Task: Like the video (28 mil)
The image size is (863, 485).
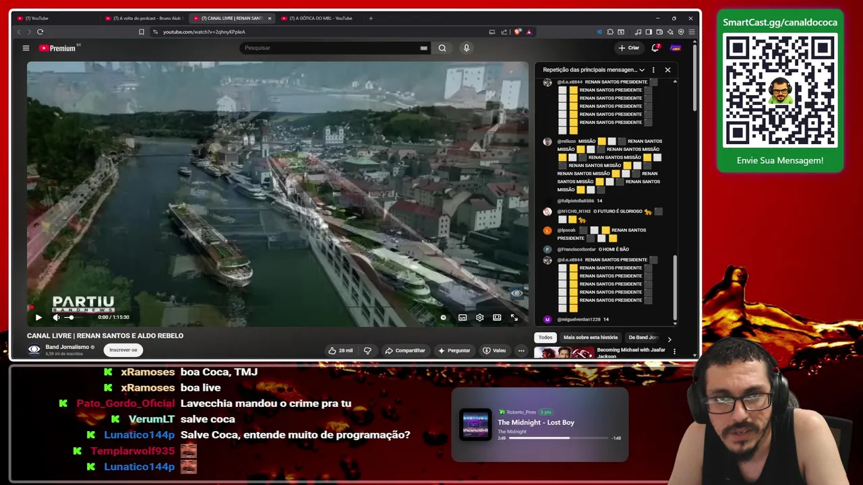Action: pos(340,350)
